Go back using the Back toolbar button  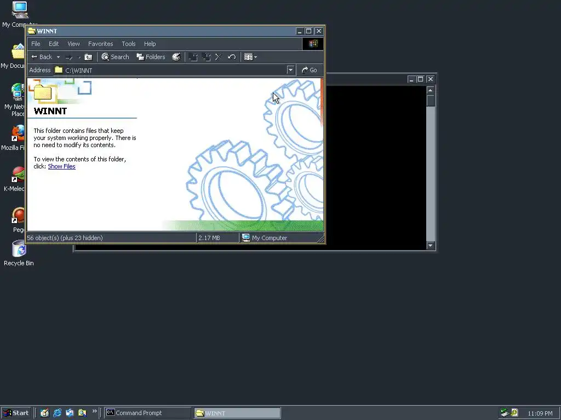(x=42, y=57)
